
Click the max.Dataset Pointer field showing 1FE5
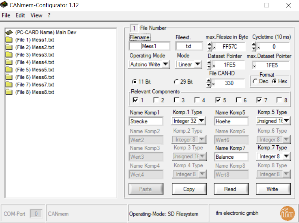click(271, 65)
